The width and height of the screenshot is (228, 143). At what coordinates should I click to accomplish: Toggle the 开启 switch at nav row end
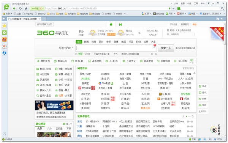(192, 61)
